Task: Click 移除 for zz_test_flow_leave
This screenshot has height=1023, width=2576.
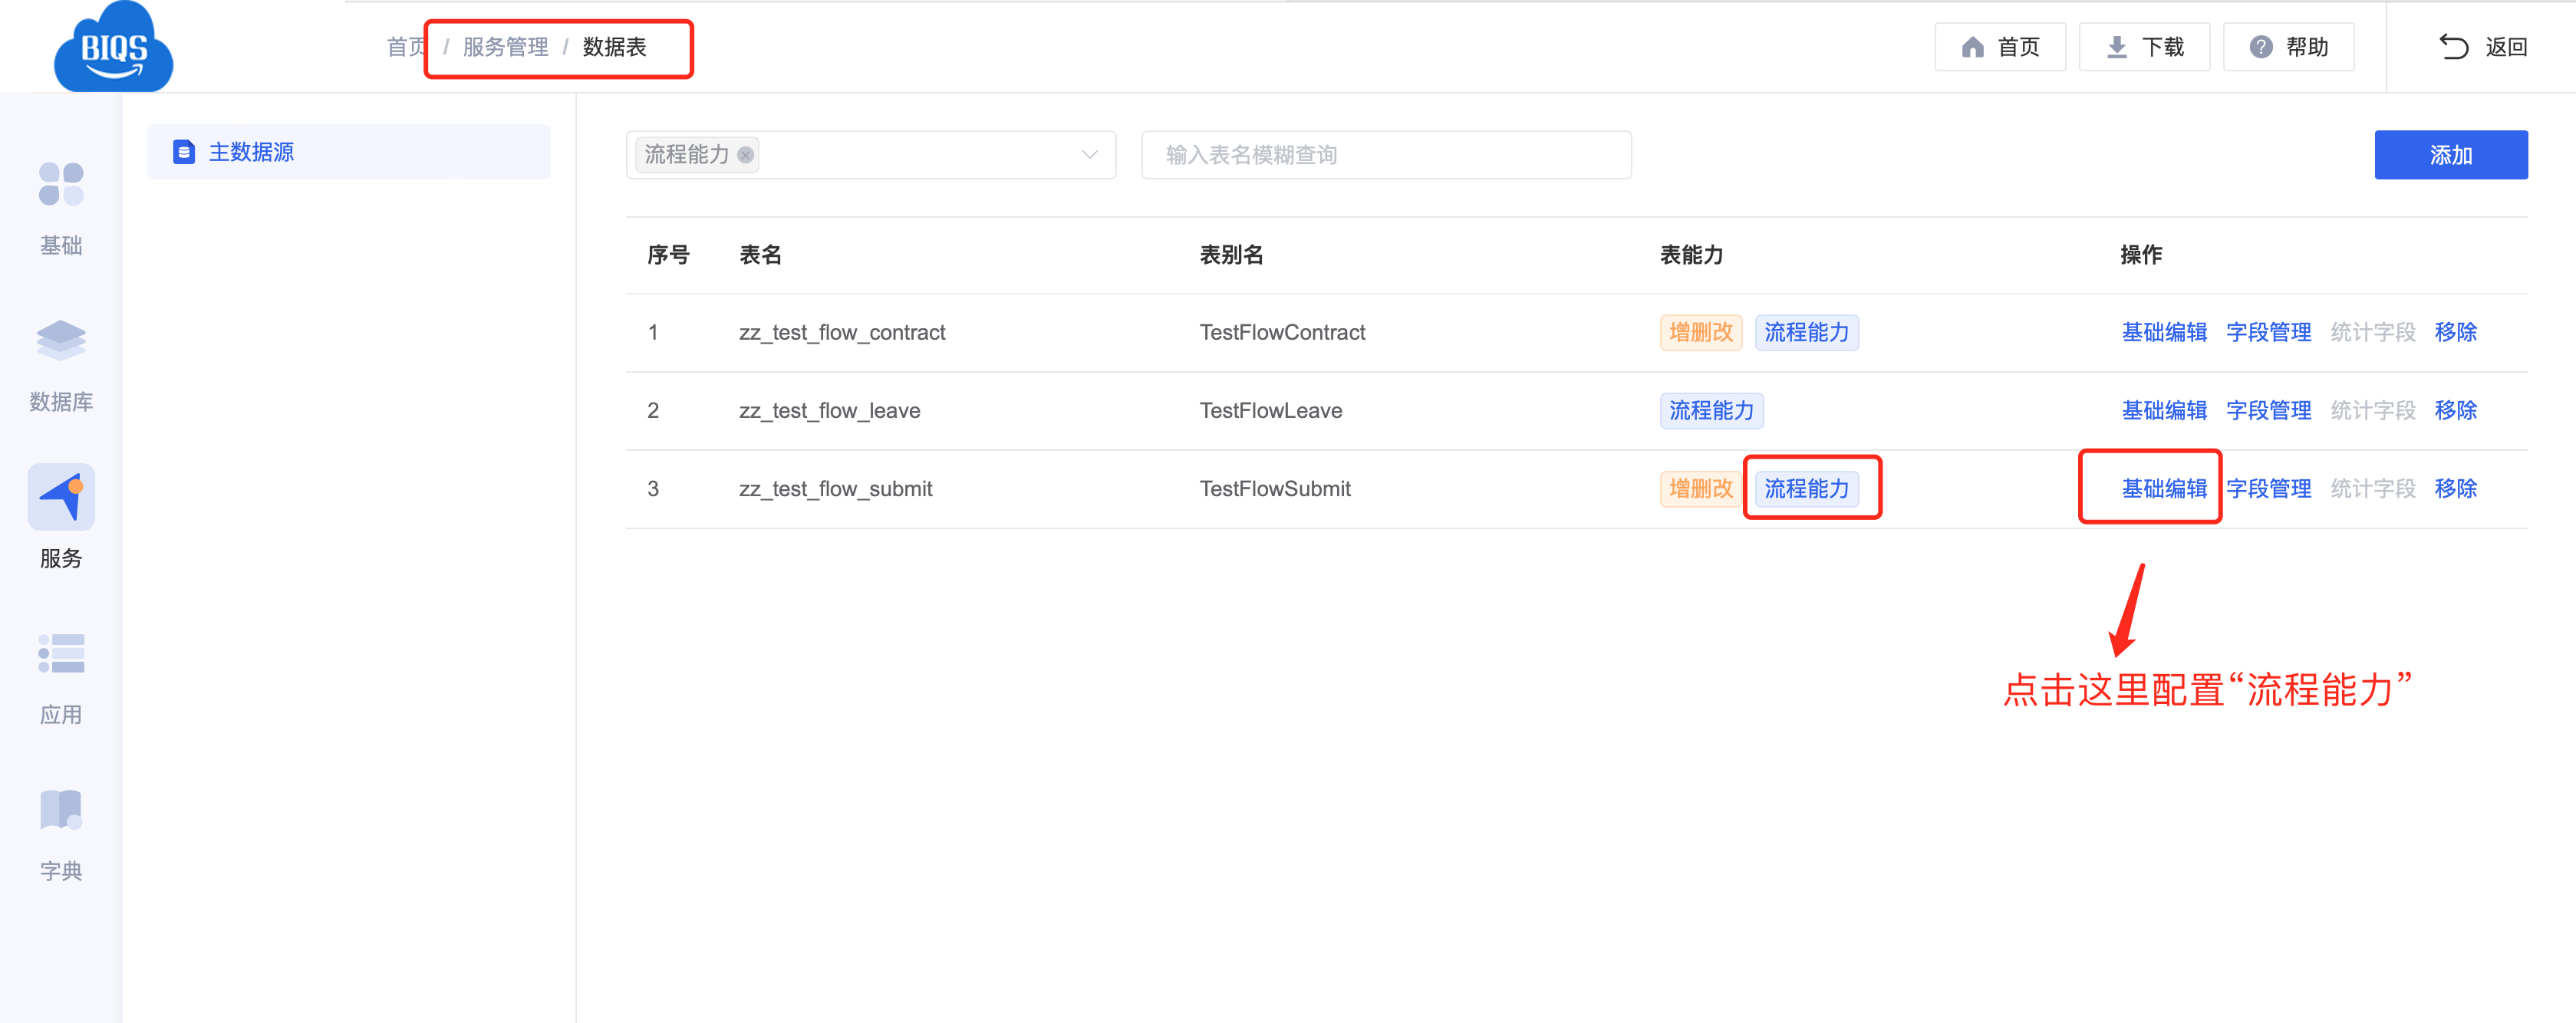Action: coord(2455,410)
